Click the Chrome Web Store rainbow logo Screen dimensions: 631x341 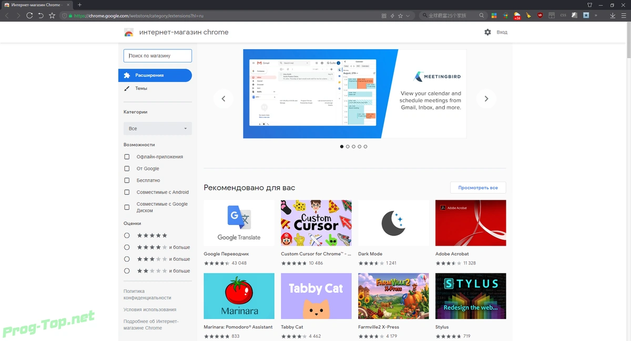click(x=129, y=32)
